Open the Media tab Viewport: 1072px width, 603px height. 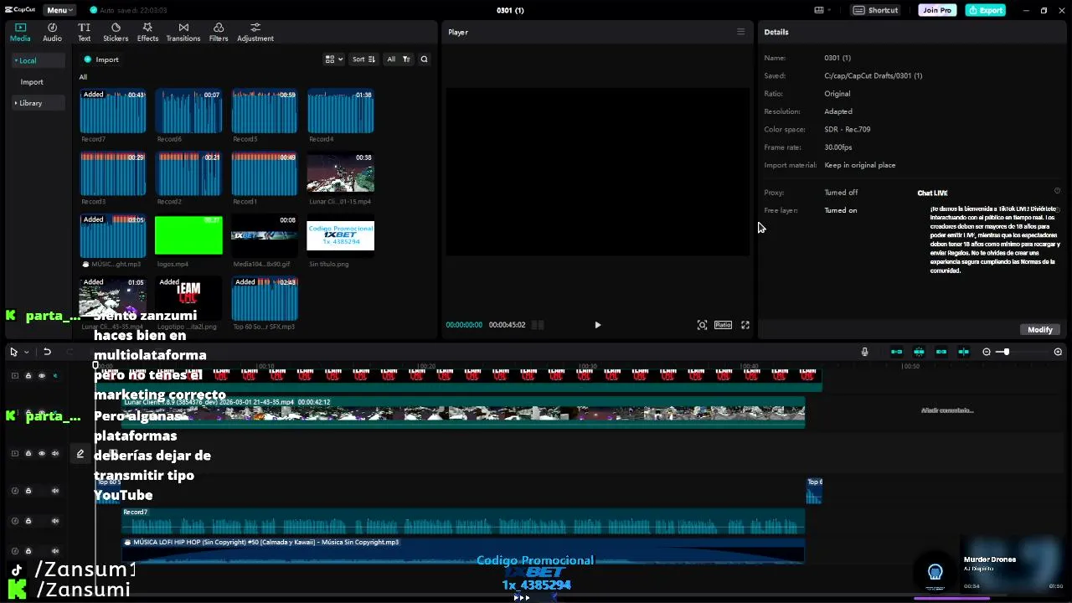pos(20,33)
